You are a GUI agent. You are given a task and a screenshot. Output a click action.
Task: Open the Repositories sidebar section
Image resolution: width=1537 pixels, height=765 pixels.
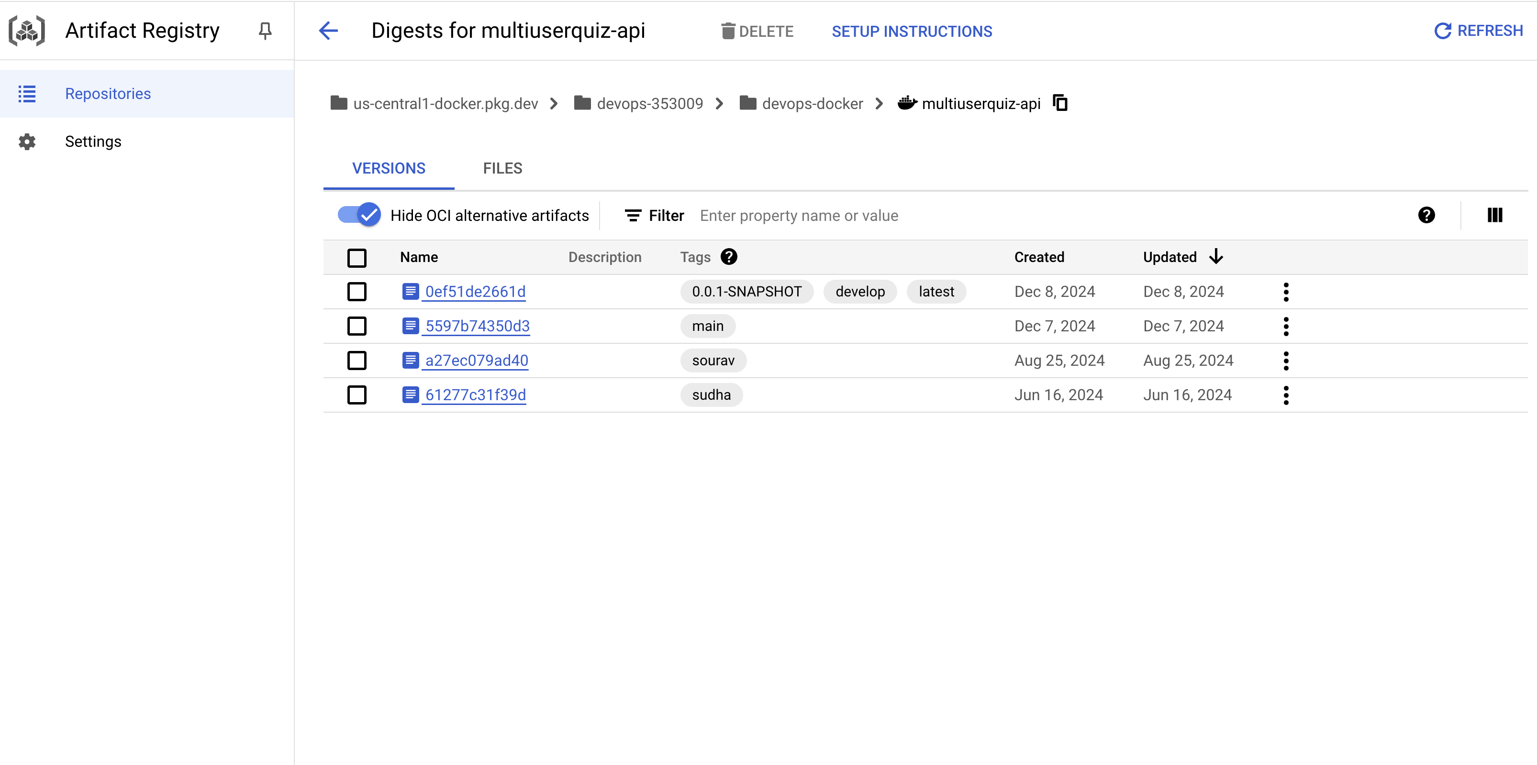107,93
